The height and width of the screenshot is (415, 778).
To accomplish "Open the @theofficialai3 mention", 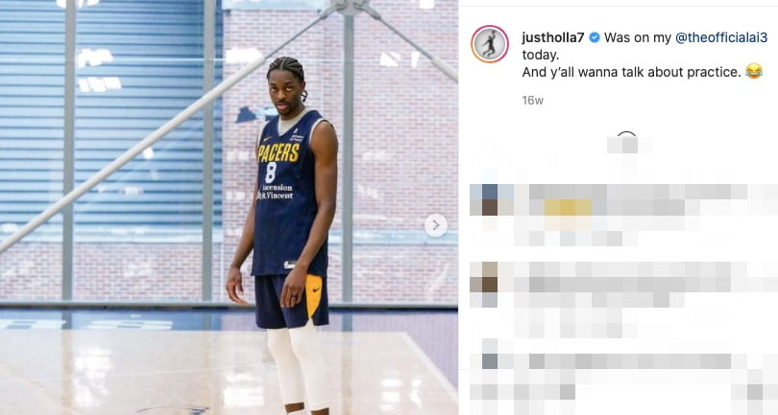I will [721, 37].
